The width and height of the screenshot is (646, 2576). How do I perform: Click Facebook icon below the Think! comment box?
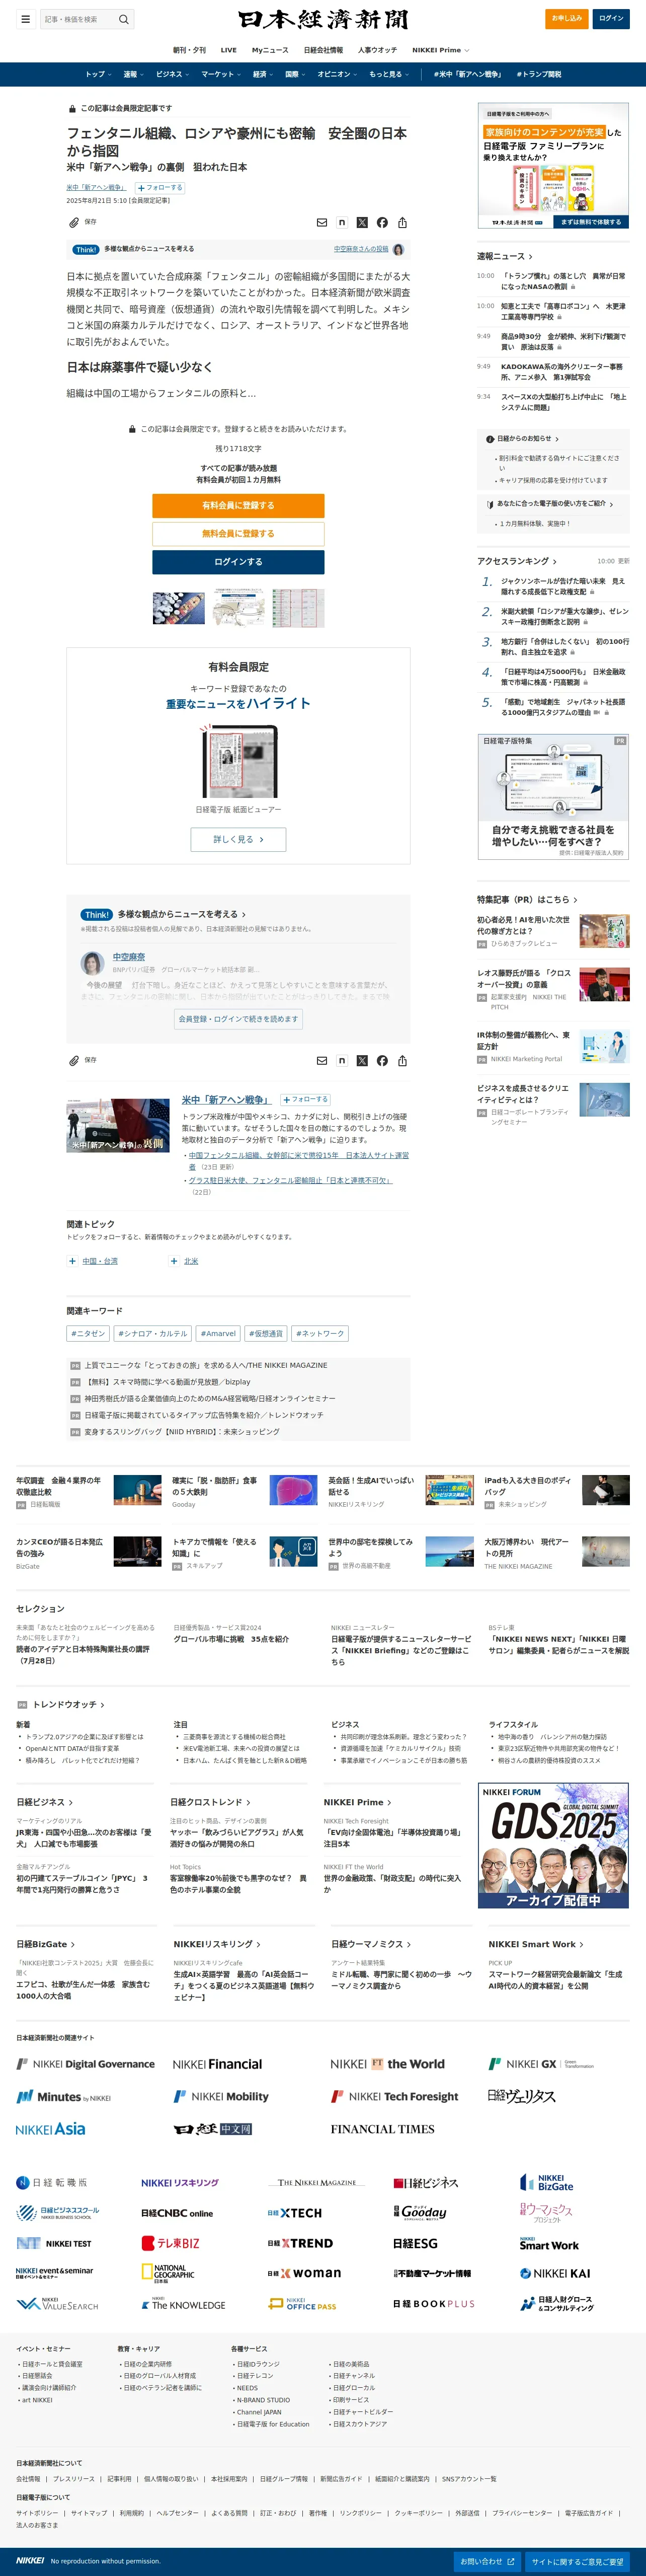382,1061
